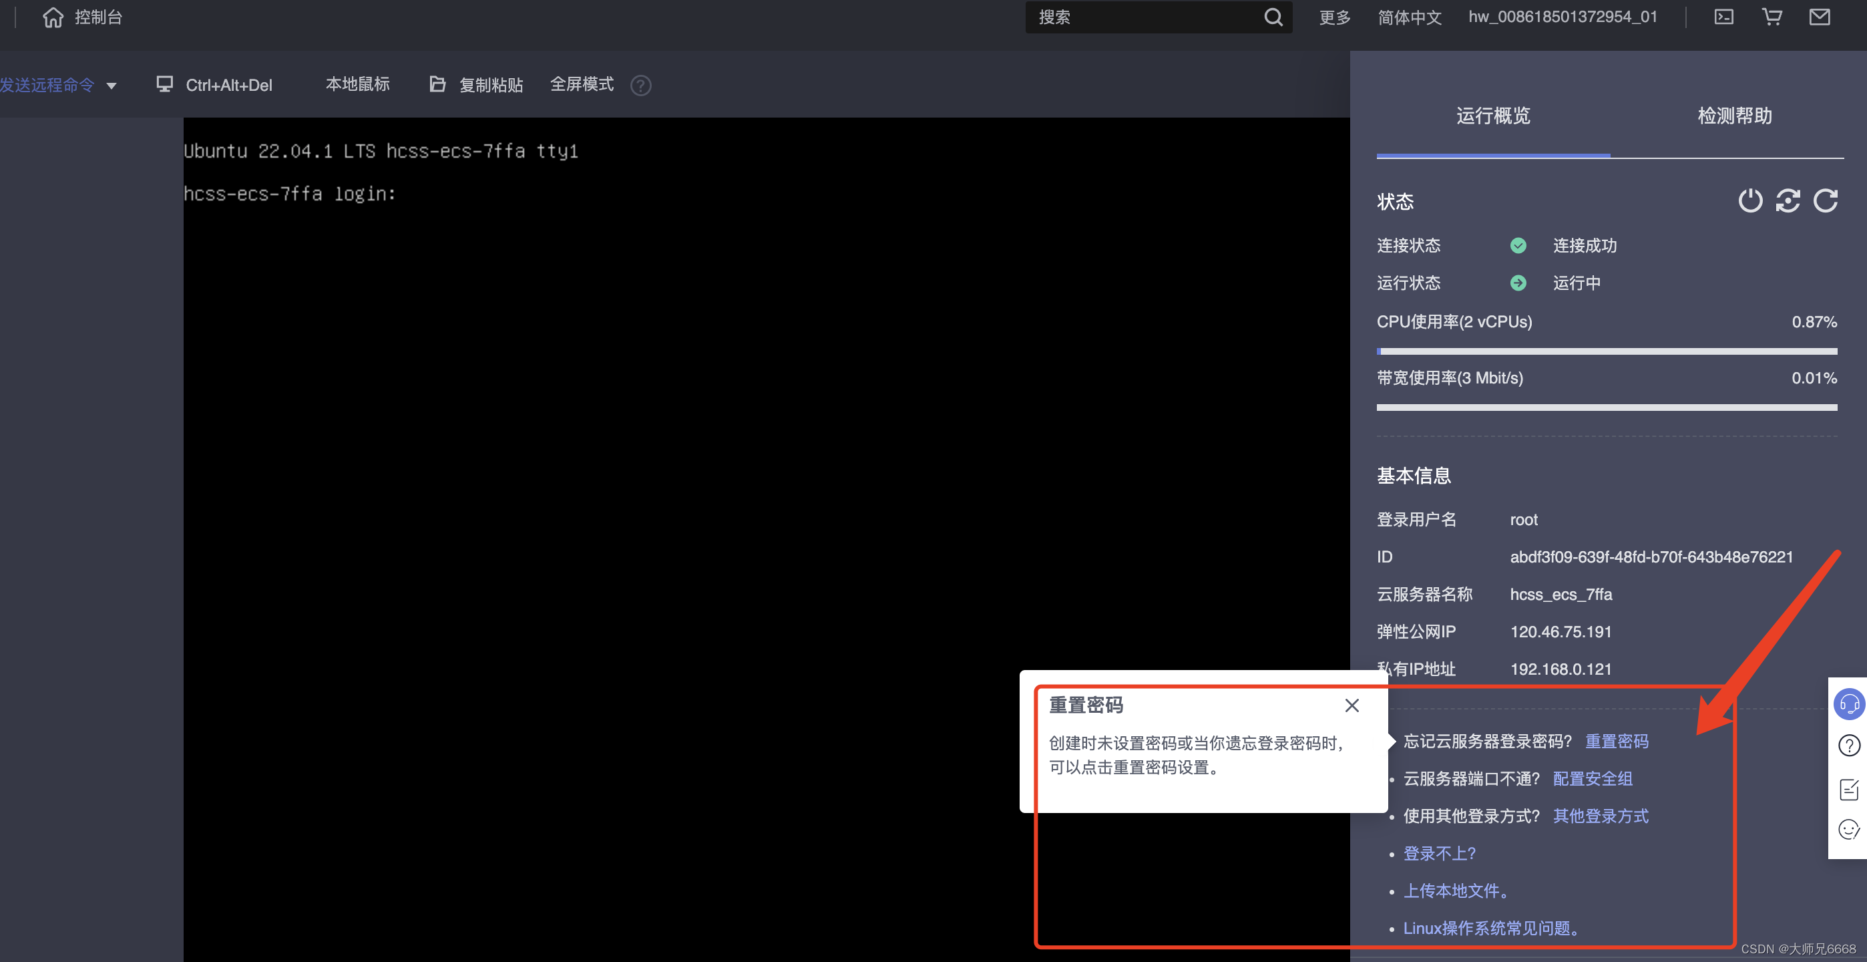Image resolution: width=1867 pixels, height=962 pixels.
Task: Open the 更多 menu
Action: (1334, 17)
